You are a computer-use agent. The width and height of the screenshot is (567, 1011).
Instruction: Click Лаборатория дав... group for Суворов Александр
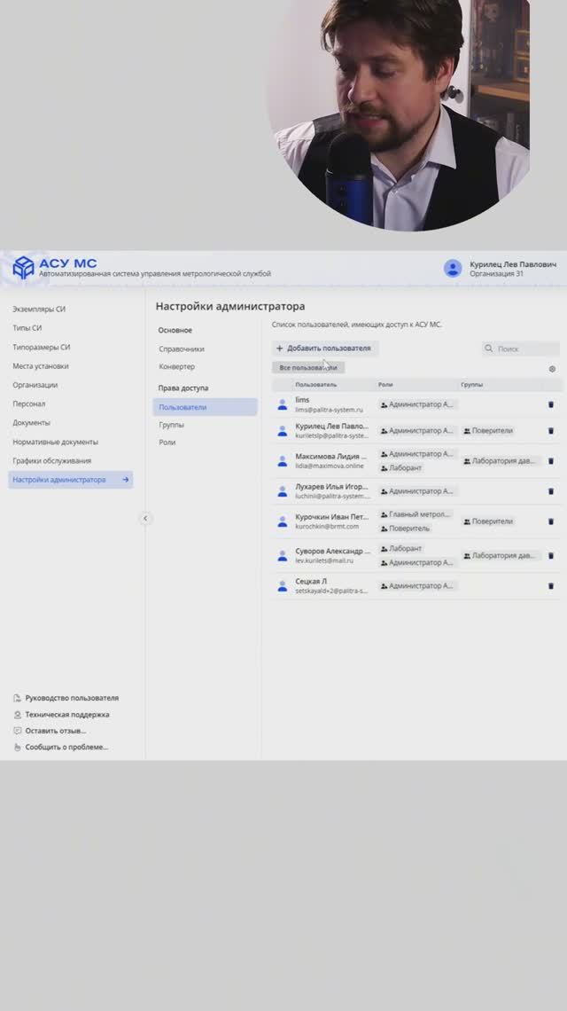(501, 555)
